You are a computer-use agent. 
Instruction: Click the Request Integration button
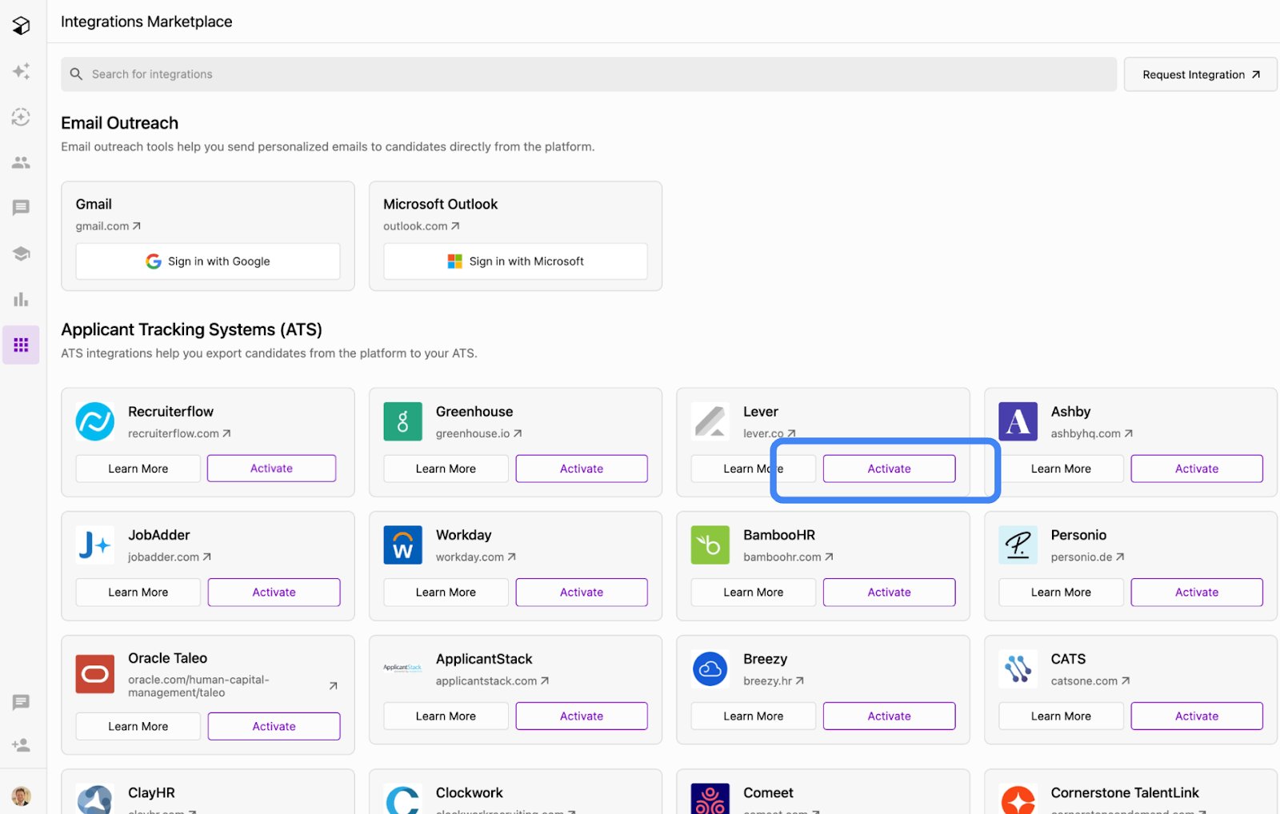point(1200,74)
